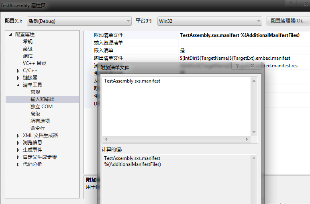Click the edit box horizontal scroll-right arrow
The height and width of the screenshot is (204, 310).
[x=247, y=139]
